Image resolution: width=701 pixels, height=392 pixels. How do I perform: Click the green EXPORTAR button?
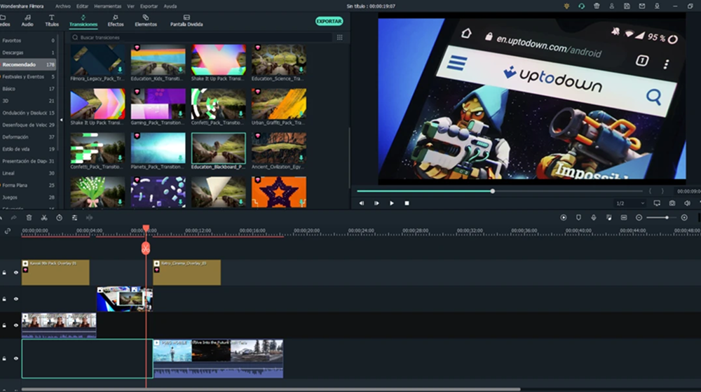click(x=329, y=21)
